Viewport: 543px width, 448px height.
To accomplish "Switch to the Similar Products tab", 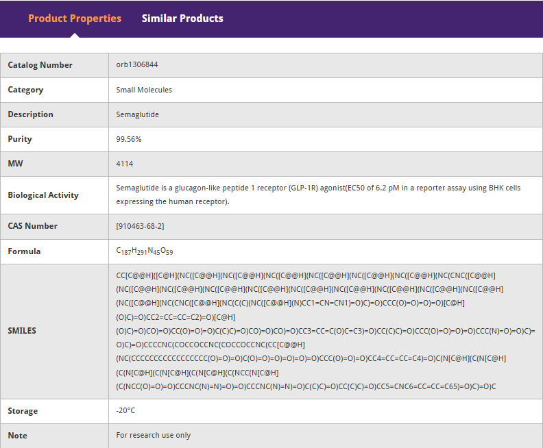I will point(182,18).
